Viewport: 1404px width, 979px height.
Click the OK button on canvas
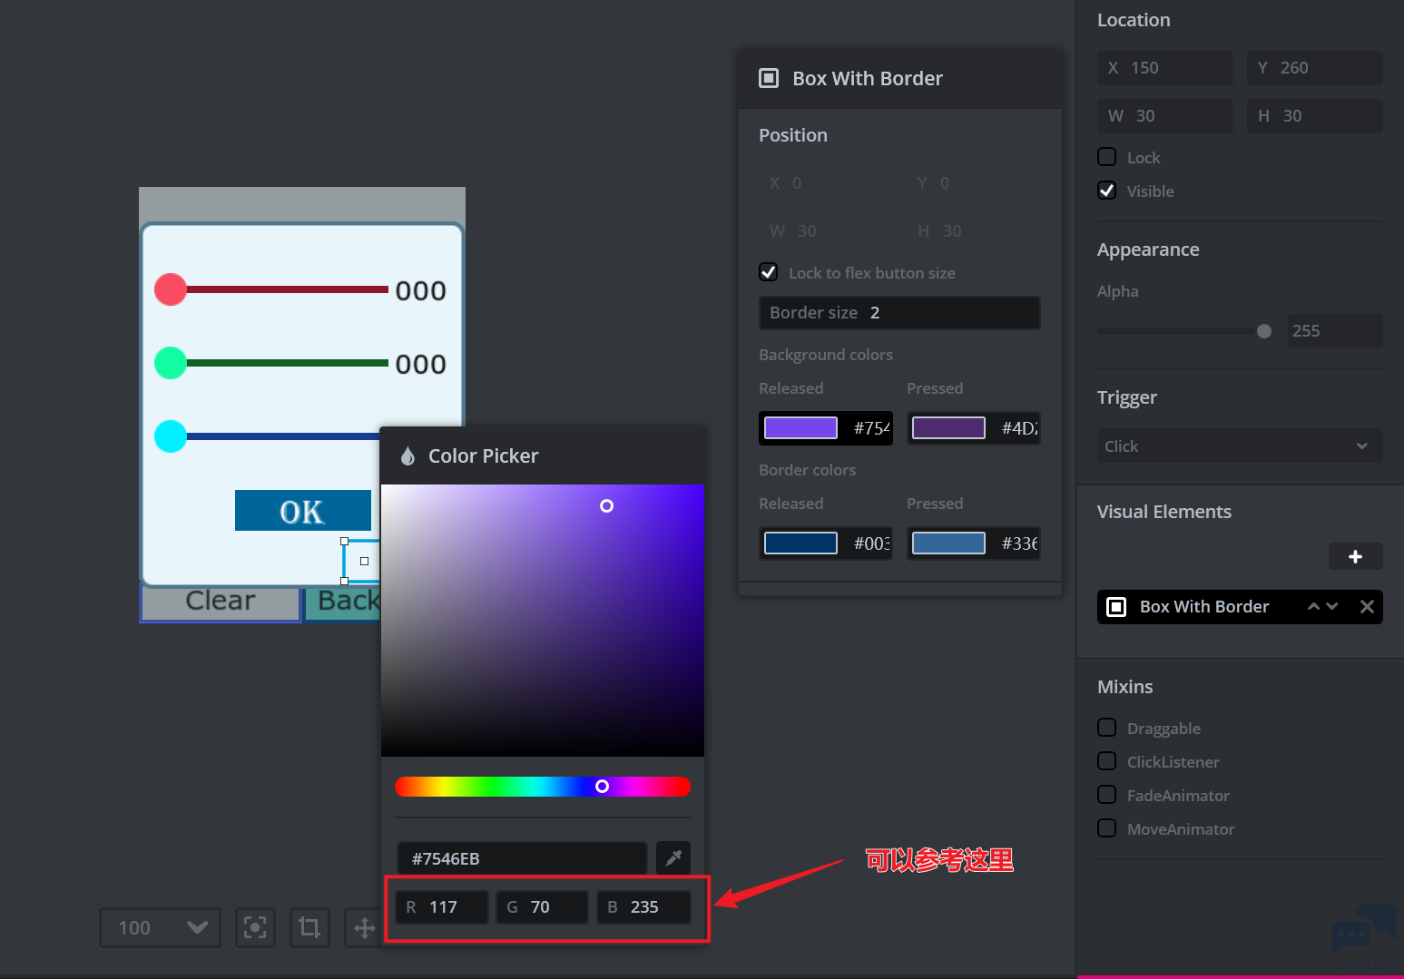pos(302,511)
